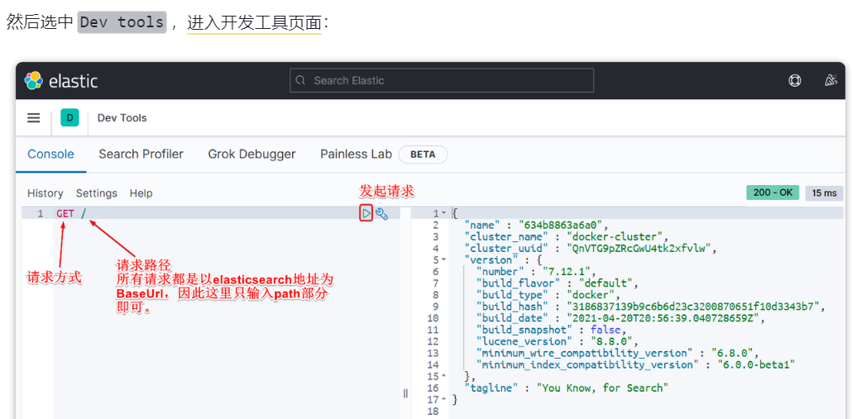The height and width of the screenshot is (419, 852).
Task: Toggle the fold arrow on line 17
Action: [x=443, y=399]
